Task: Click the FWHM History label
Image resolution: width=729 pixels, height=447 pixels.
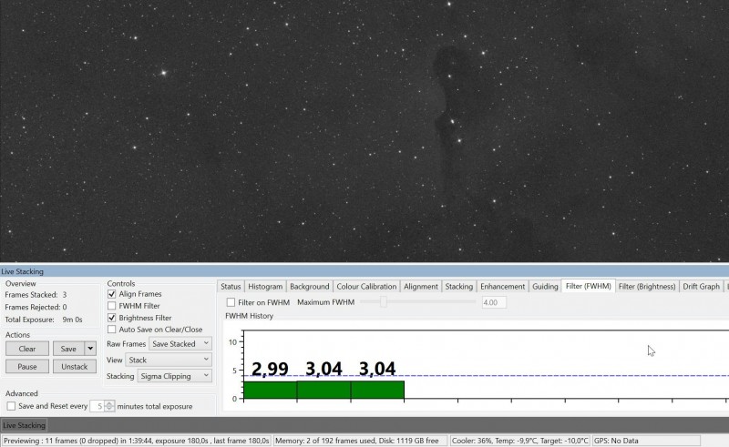Action: point(249,316)
